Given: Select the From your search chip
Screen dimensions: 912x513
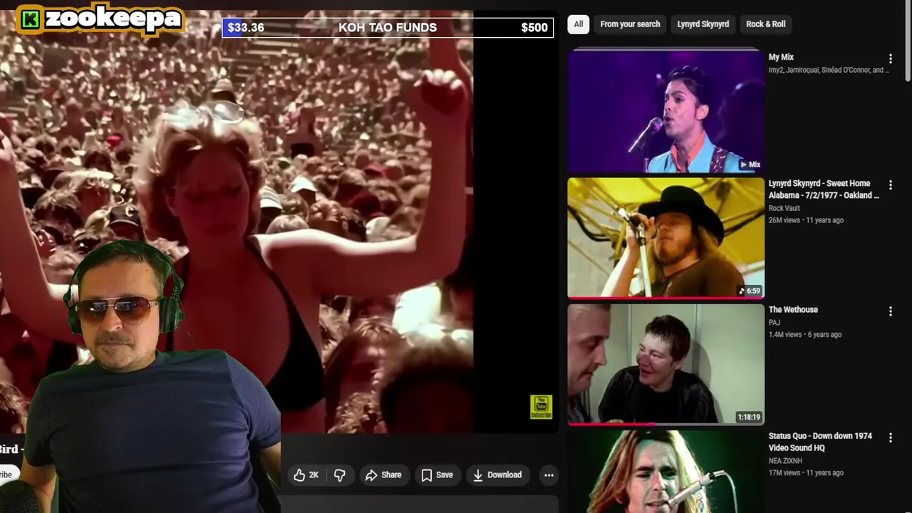Looking at the screenshot, I should click(x=630, y=24).
